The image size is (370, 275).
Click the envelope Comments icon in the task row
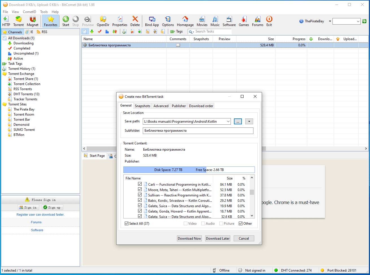point(178,45)
